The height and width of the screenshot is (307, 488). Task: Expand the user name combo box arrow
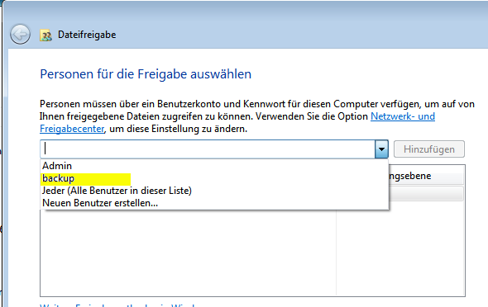(x=381, y=149)
